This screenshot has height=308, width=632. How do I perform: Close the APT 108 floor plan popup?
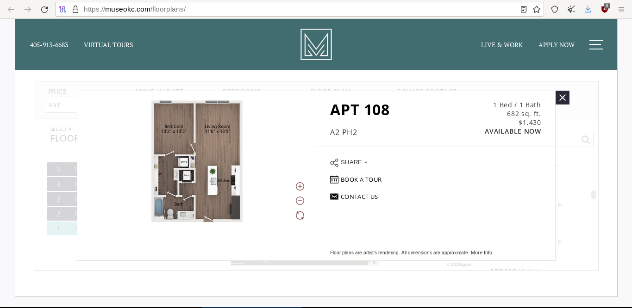tap(563, 98)
